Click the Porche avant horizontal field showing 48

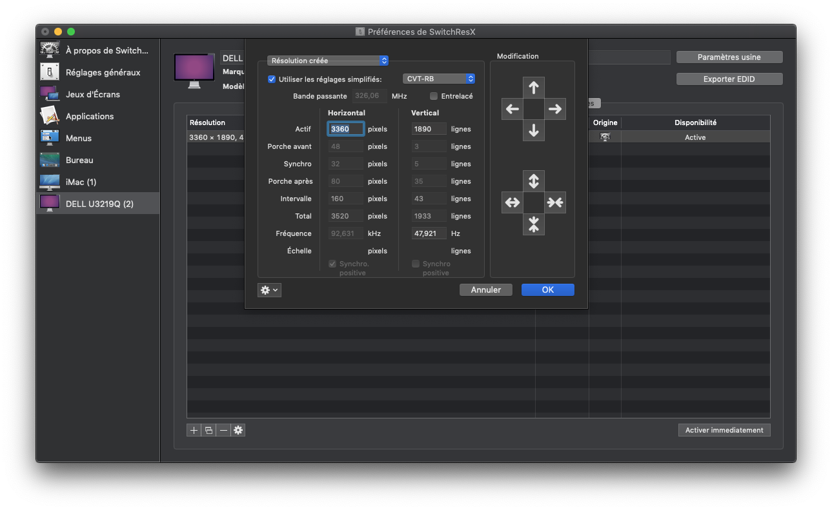[x=346, y=146]
